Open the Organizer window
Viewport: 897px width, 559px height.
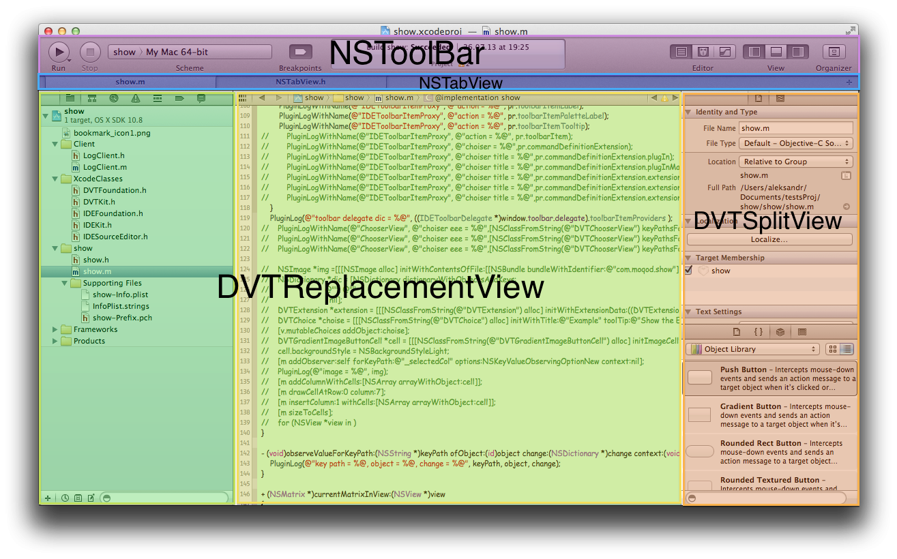[x=834, y=52]
